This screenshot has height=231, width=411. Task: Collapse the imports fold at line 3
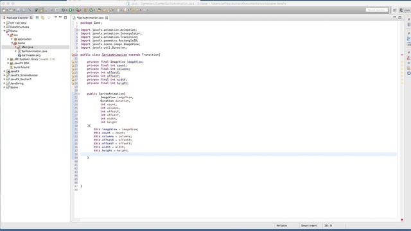click(x=78, y=30)
